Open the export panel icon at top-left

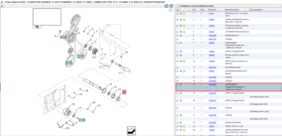tap(1, 6)
